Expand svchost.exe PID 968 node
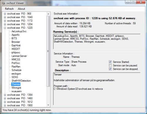This screenshot has width=147, height=114. pos(5,14)
